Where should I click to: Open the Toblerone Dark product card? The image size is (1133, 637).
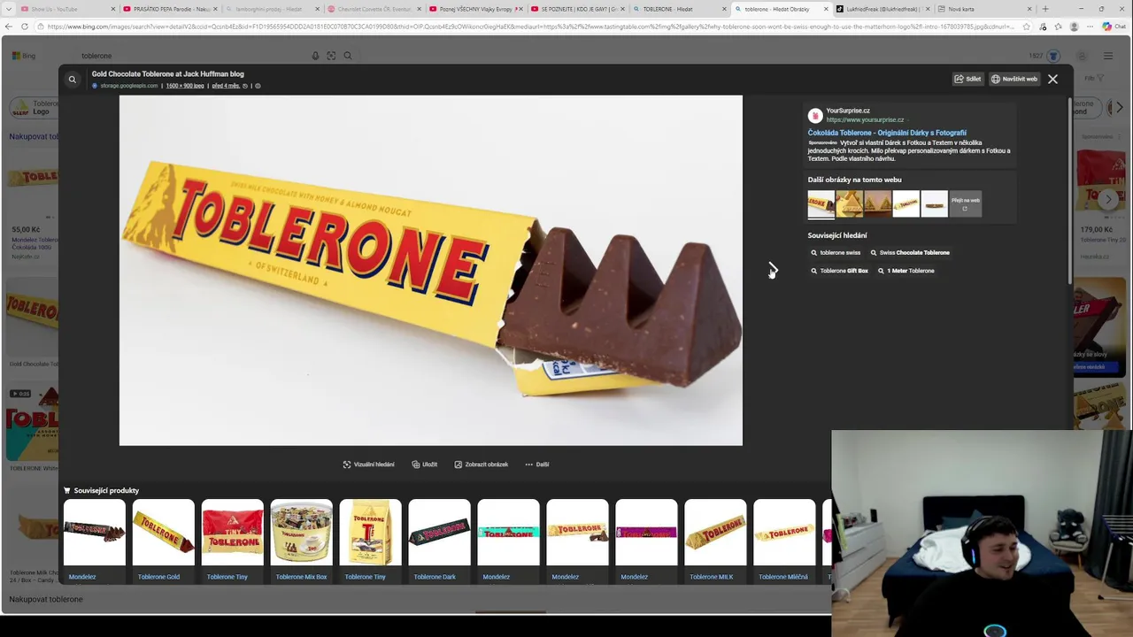(x=440, y=541)
